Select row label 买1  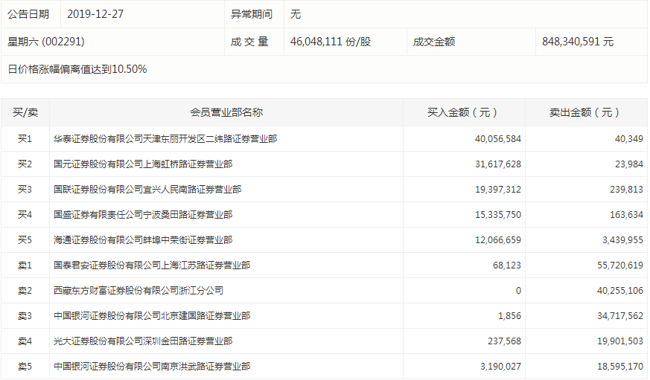25,138
